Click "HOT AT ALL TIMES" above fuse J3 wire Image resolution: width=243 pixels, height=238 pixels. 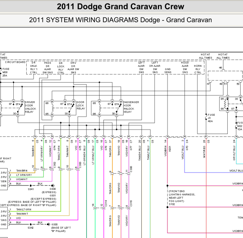[205, 56]
